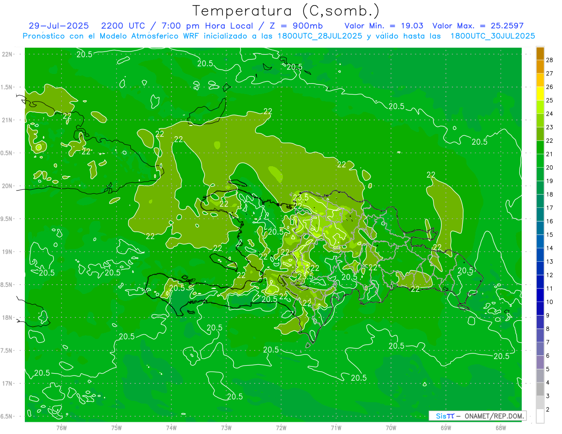This screenshot has width=562, height=434.
Task: Click the blue "Sis" logo text
Action: tap(441, 416)
